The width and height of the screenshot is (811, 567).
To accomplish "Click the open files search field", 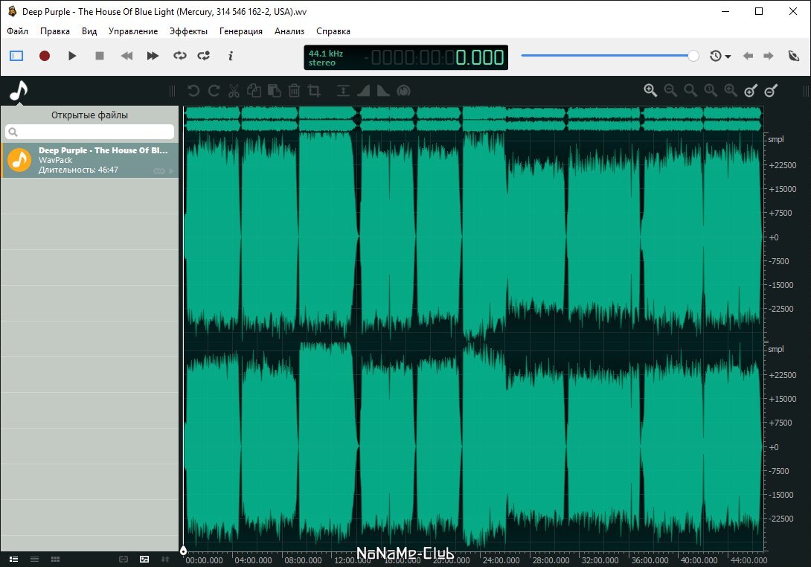I will [89, 132].
